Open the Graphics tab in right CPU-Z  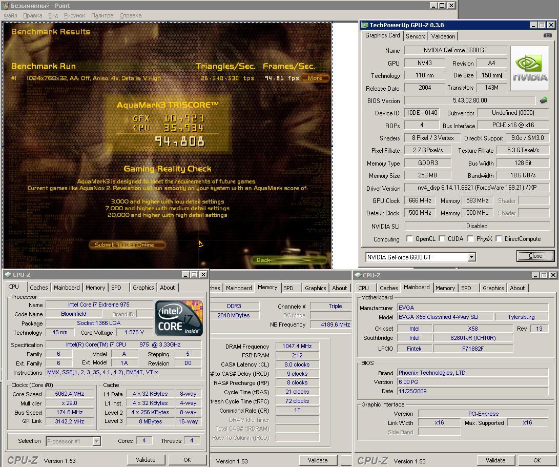(493, 288)
